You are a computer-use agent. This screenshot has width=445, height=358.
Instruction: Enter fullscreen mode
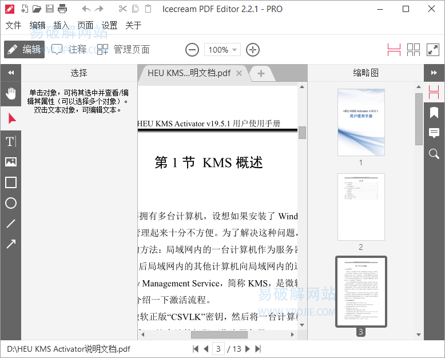click(433, 50)
